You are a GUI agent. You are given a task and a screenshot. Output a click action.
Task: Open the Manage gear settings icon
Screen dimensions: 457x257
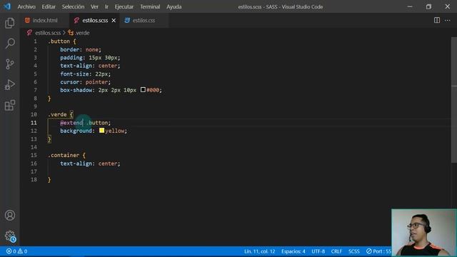point(9,236)
